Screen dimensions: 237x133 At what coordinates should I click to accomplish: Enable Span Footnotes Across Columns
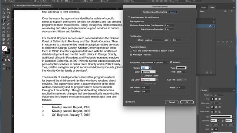[x=129, y=17]
